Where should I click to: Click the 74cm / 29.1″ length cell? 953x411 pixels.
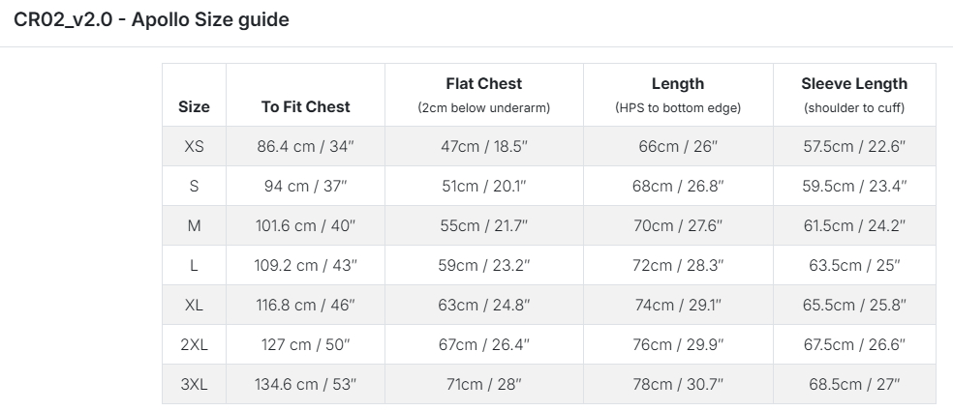click(677, 305)
